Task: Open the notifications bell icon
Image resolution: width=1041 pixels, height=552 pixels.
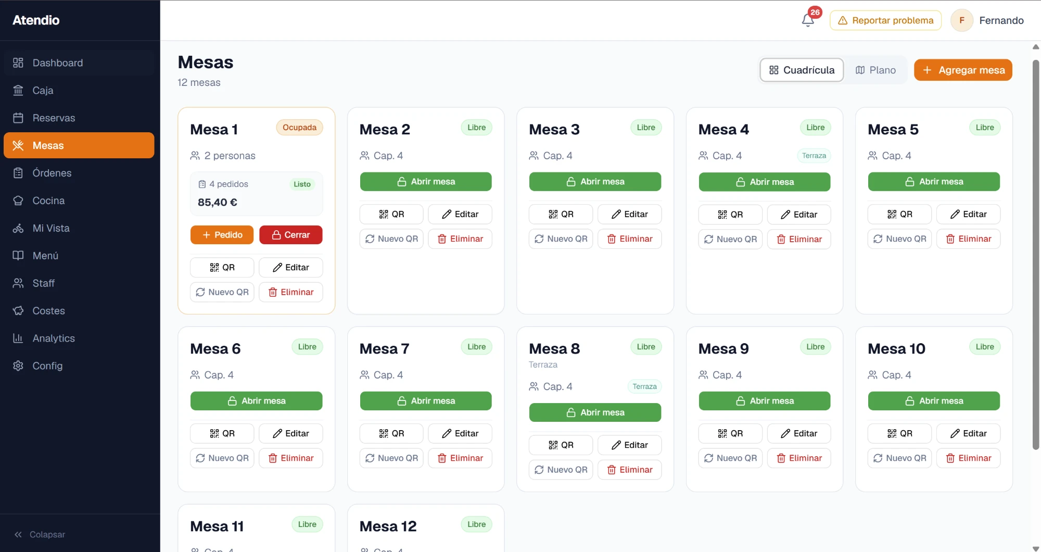Action: [x=808, y=20]
